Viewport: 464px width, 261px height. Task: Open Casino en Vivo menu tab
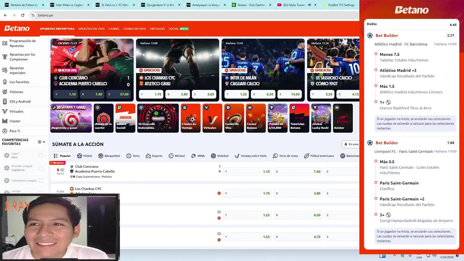(x=134, y=29)
